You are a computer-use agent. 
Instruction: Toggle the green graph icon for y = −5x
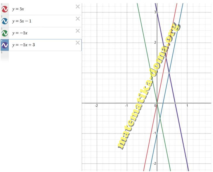5,33
